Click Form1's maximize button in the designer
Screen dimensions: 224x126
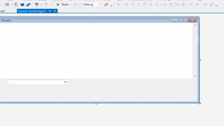point(183,21)
